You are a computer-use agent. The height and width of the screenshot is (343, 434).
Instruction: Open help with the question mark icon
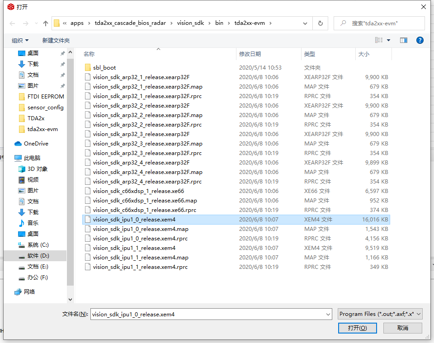(x=420, y=40)
